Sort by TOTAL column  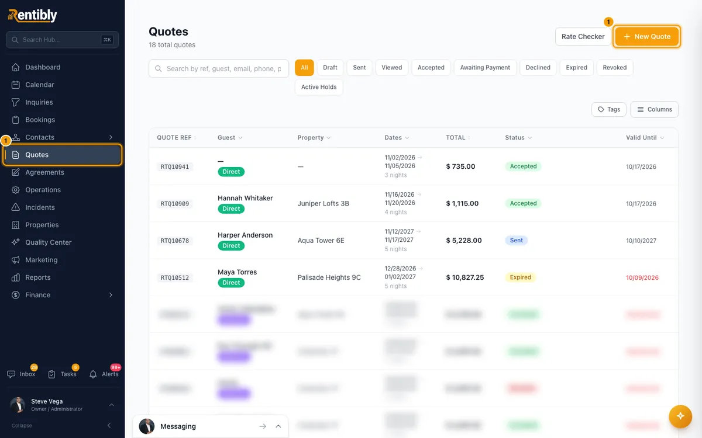pyautogui.click(x=458, y=138)
